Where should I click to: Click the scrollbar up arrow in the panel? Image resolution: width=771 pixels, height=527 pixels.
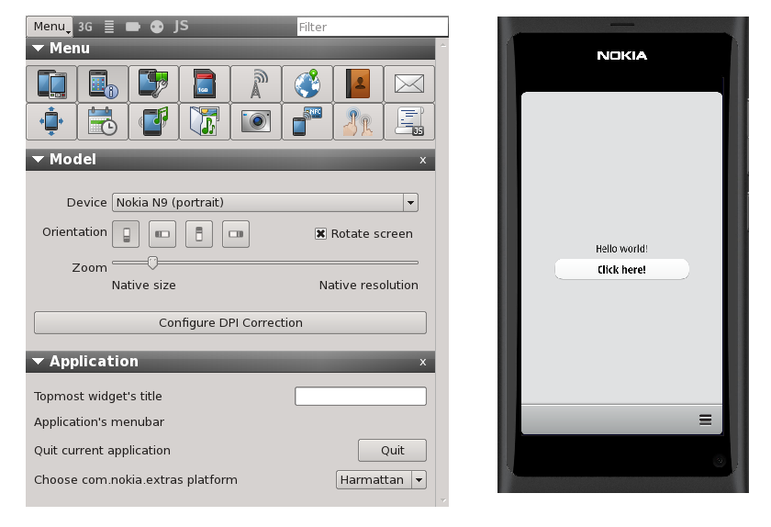[443, 45]
